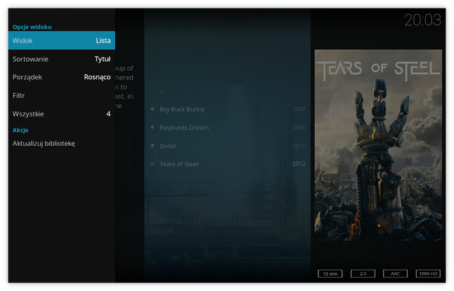Screen dimensions: 454x291
Task: Click the 12 min duration badge
Action: pos(330,273)
